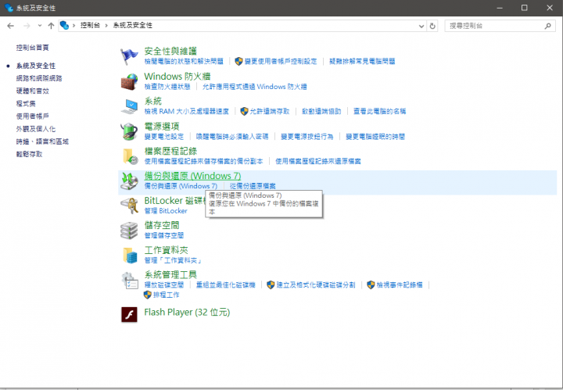Click the 電源選項 battery icon
Screen dimensions: 563x390
click(x=129, y=131)
